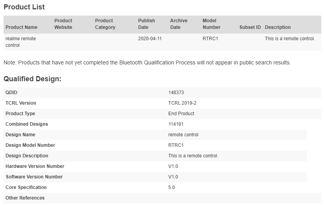The width and height of the screenshot is (324, 205).
Task: Click the Design Model Number label
Action: point(30,145)
